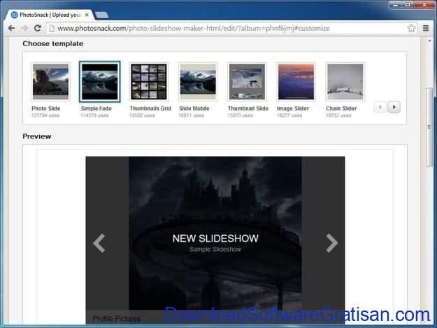Show more templates with right arrow
The width and height of the screenshot is (437, 328).
(394, 107)
